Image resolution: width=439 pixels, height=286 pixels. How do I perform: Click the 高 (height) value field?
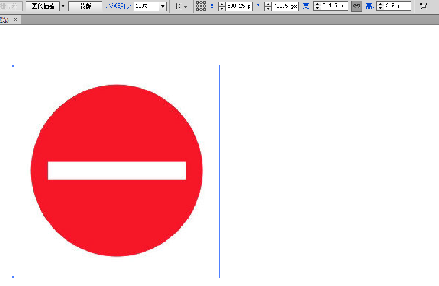pos(398,6)
